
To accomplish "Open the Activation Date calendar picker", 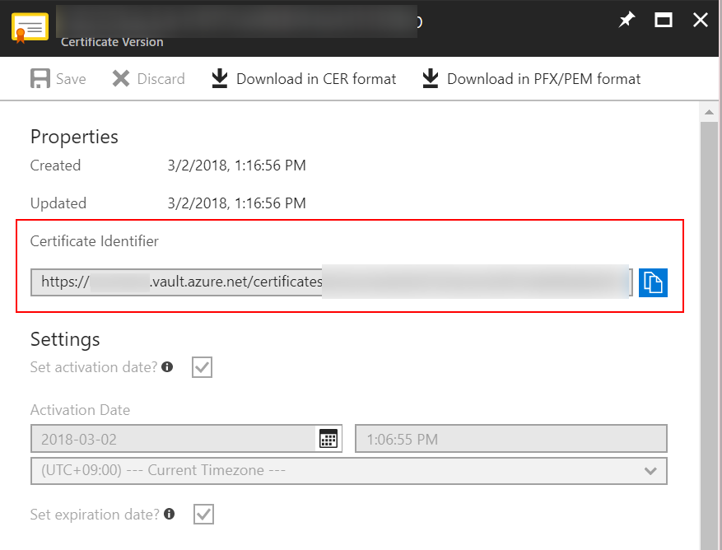I will [328, 439].
